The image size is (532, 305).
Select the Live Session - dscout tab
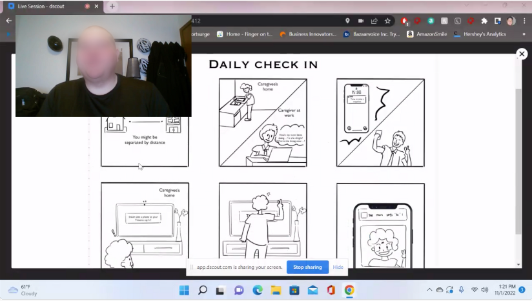tap(51, 6)
